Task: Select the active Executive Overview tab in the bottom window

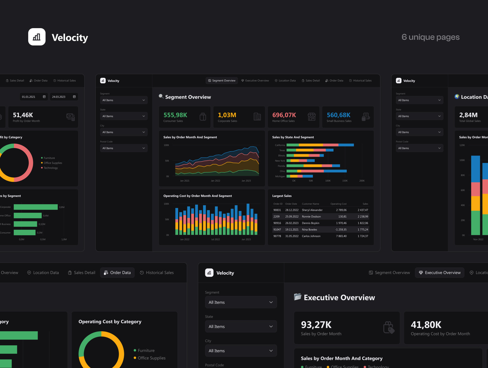Action: coord(439,272)
